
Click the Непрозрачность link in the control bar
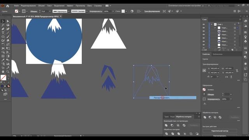[x=96, y=11]
